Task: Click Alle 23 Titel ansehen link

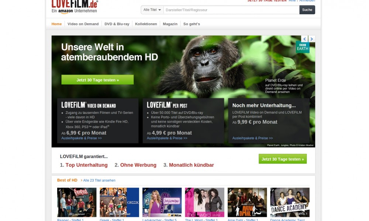Action: tap(99, 180)
